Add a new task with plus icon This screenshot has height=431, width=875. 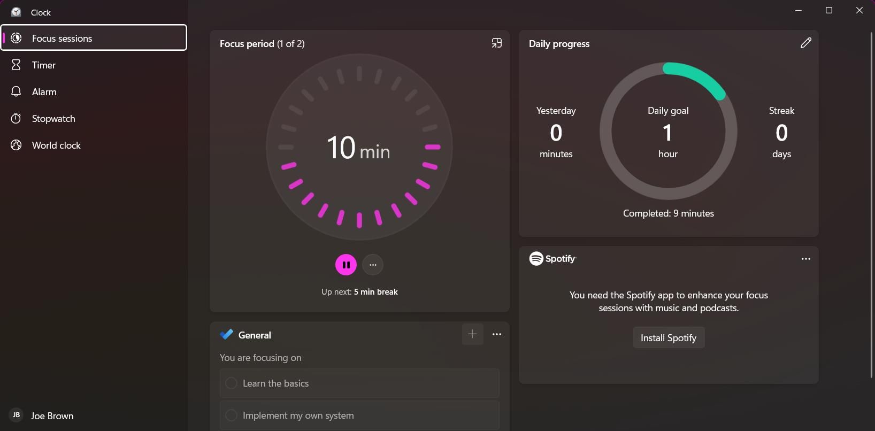472,334
